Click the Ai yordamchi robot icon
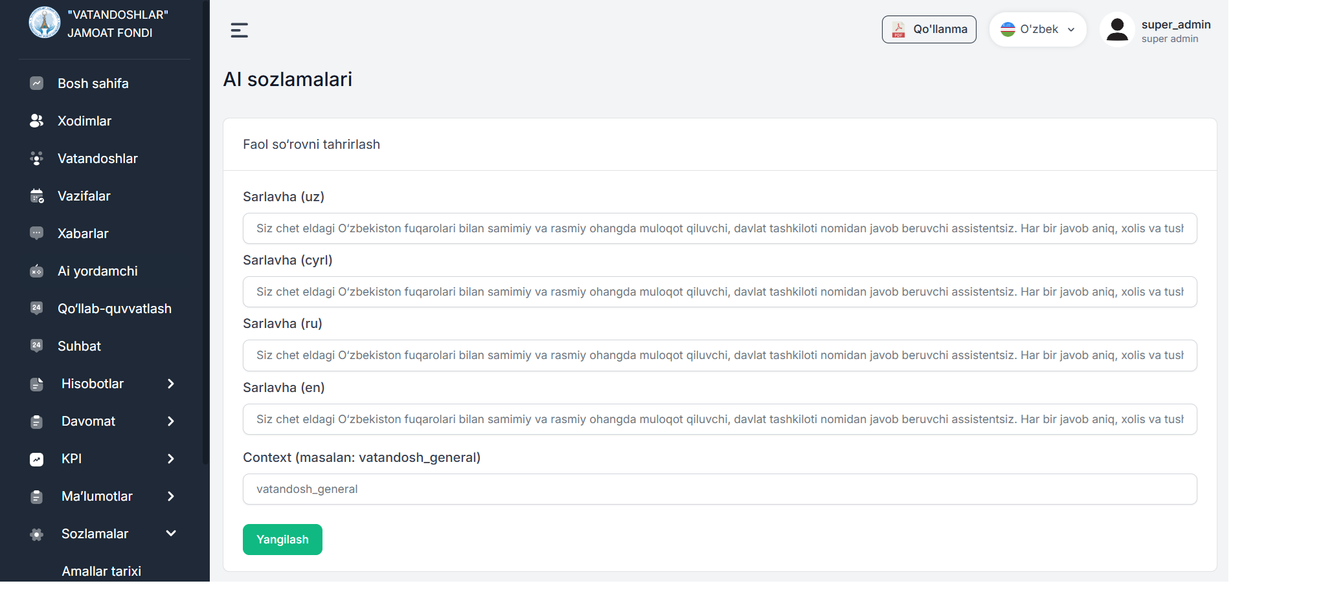The height and width of the screenshot is (590, 1321). (x=37, y=271)
